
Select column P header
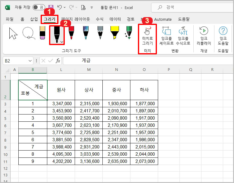coord(169,70)
